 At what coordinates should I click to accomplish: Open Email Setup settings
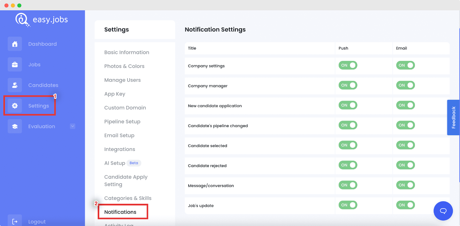click(x=119, y=135)
